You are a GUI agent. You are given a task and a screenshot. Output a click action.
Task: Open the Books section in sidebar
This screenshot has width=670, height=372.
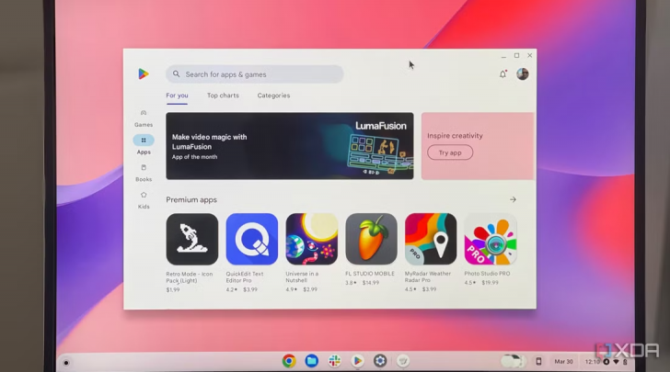[144, 173]
